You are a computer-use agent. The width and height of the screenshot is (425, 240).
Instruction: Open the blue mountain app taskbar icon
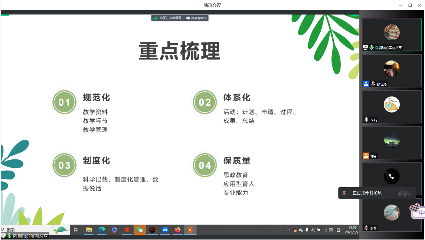(165, 230)
